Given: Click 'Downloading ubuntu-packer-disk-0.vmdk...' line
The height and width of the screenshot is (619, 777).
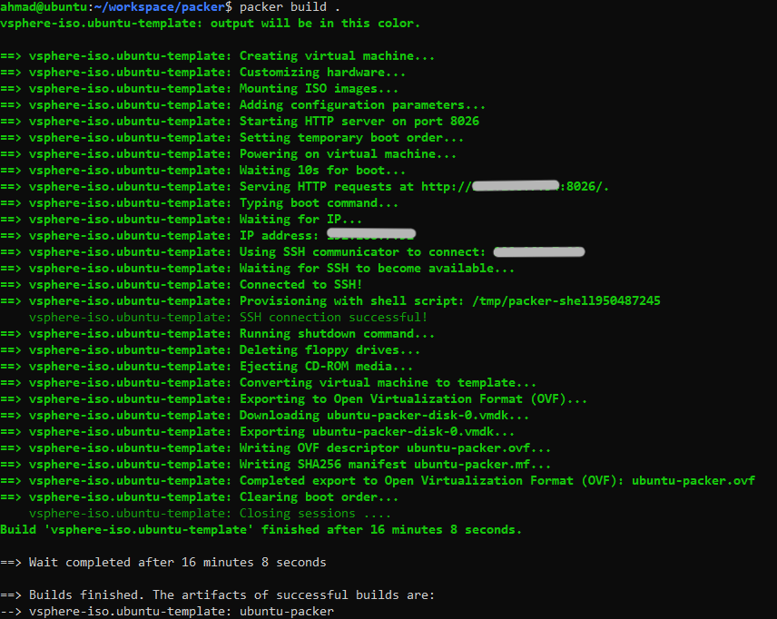Looking at the screenshot, I should tap(265, 416).
